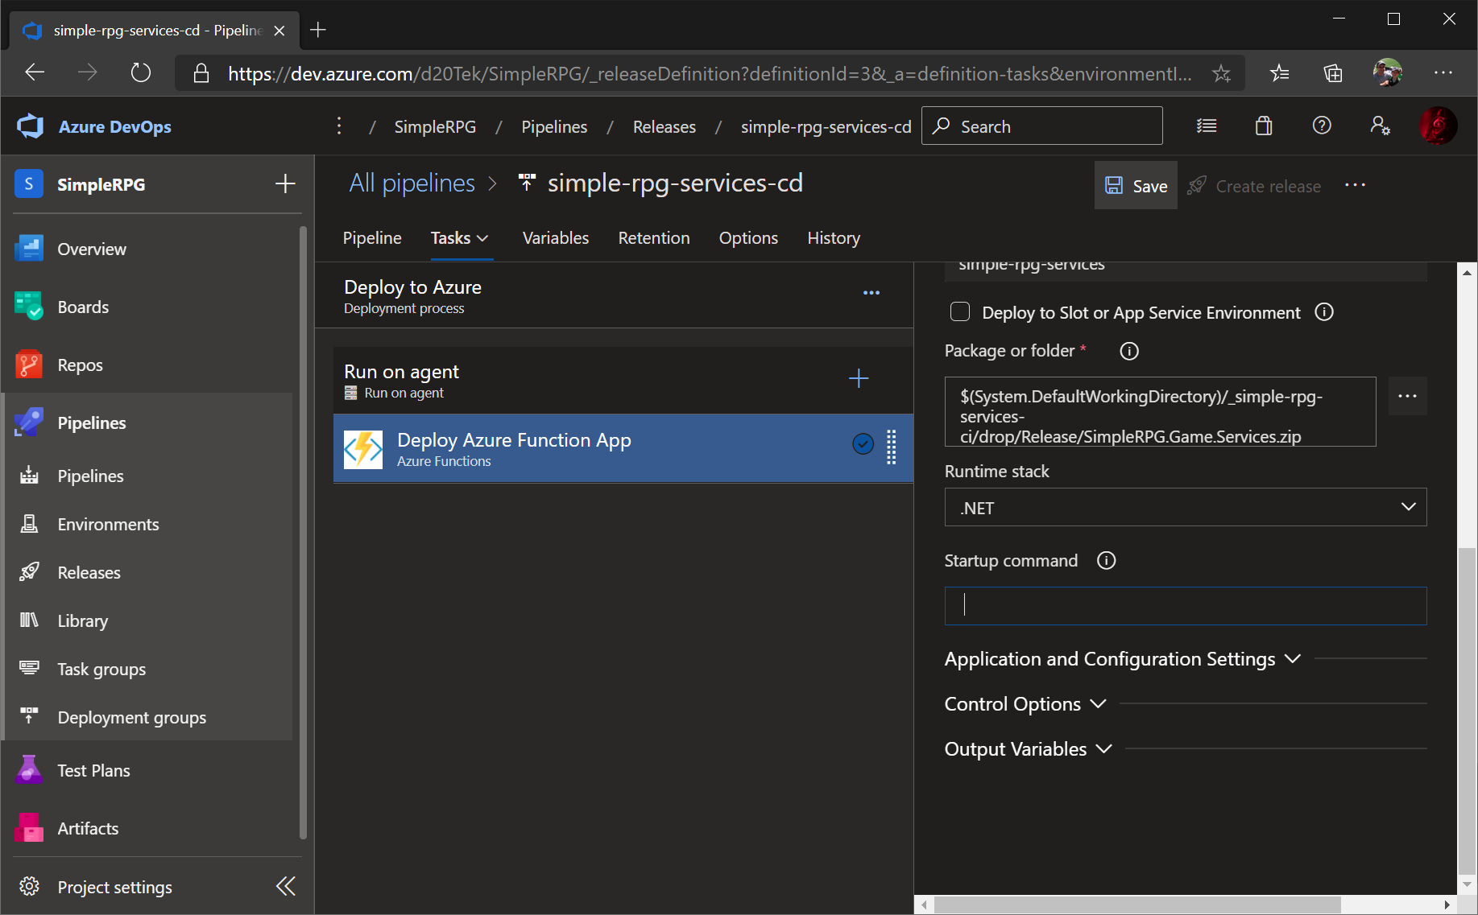Show info for Package or folder
Viewport: 1478px width, 915px height.
point(1129,351)
